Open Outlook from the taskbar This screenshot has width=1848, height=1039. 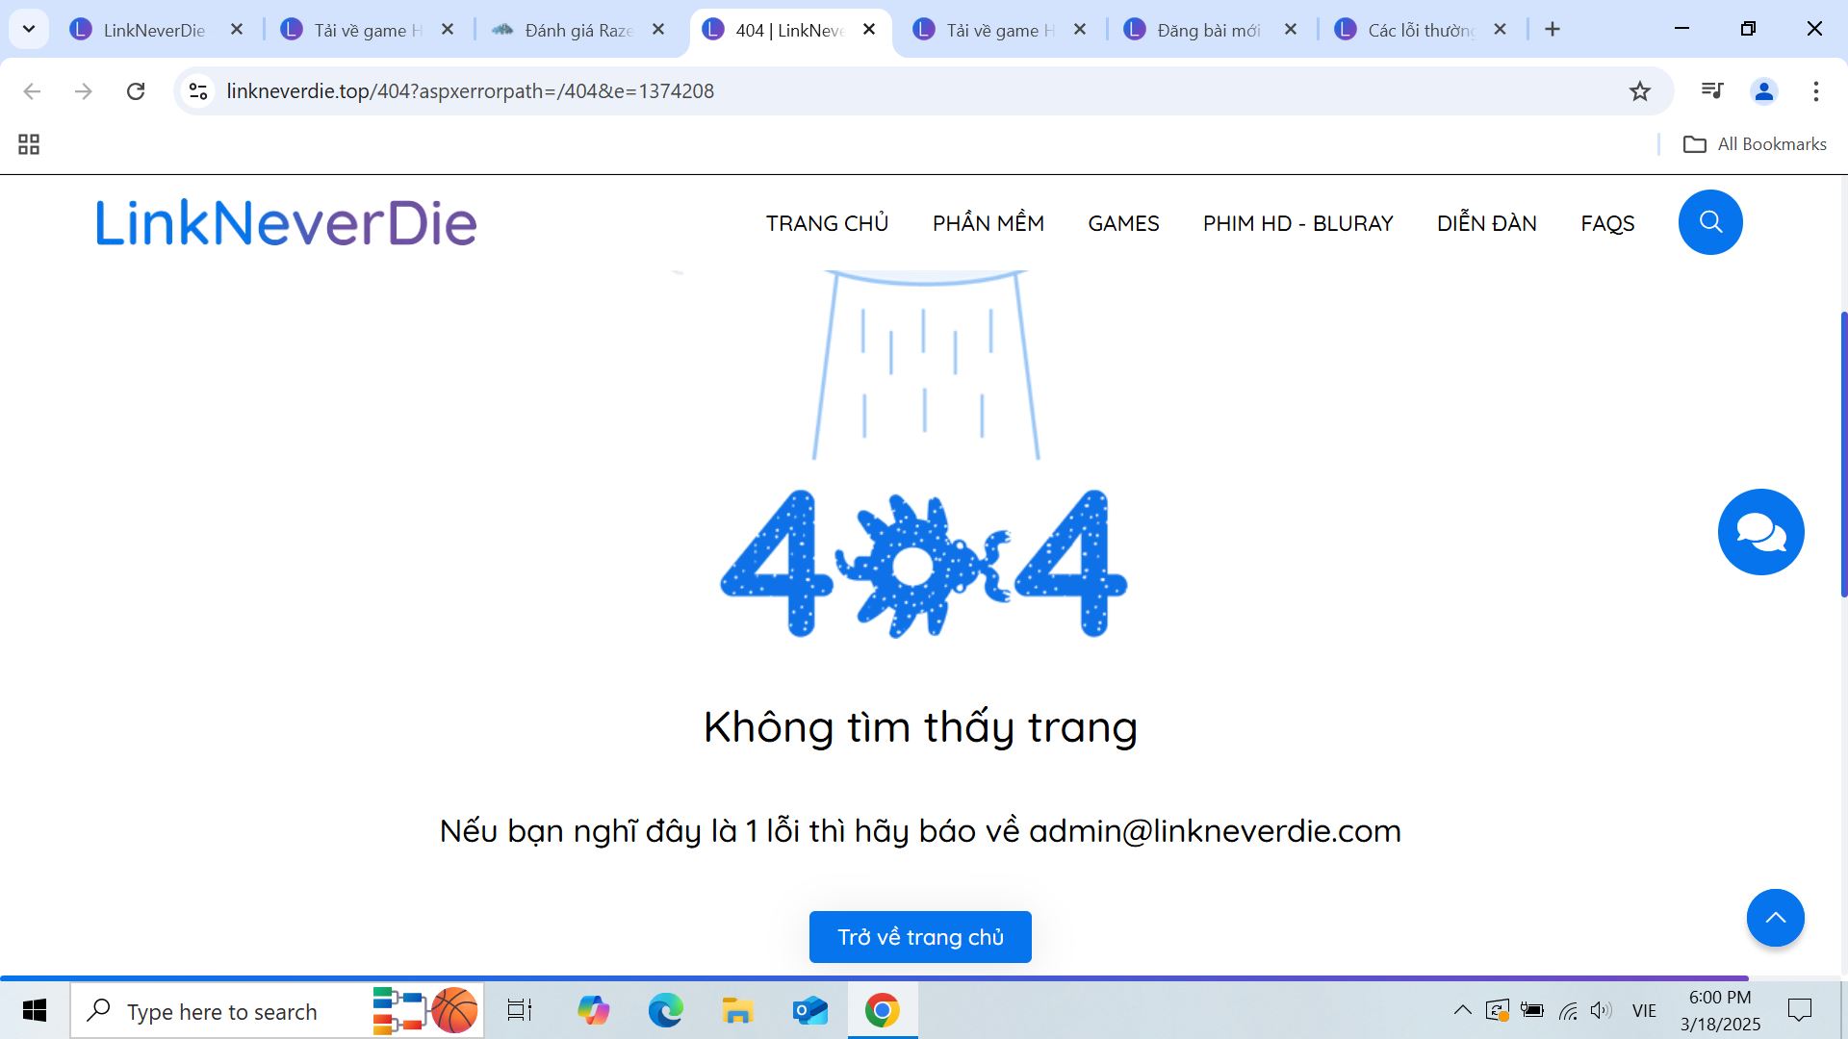click(x=809, y=1010)
